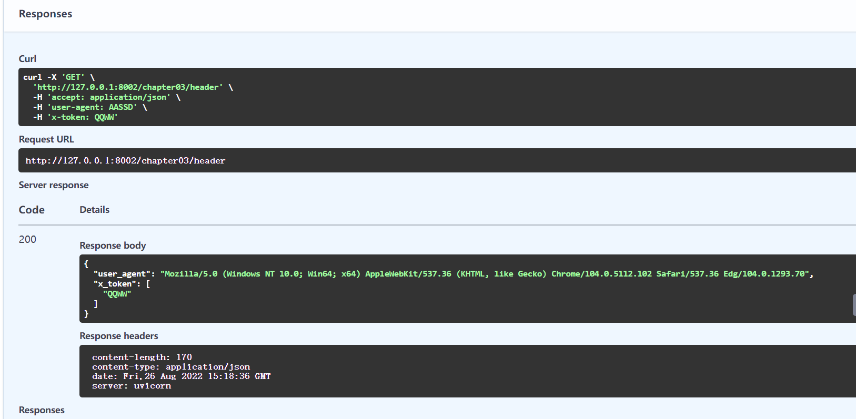
Task: Select the curl -X 'GET' command line
Action: pos(59,77)
